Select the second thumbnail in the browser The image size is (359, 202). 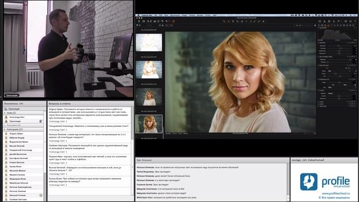pos(149,70)
